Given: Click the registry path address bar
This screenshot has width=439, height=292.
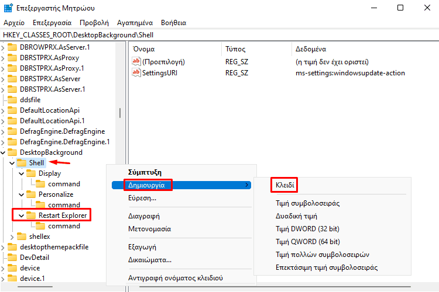Looking at the screenshot, I should (220, 35).
